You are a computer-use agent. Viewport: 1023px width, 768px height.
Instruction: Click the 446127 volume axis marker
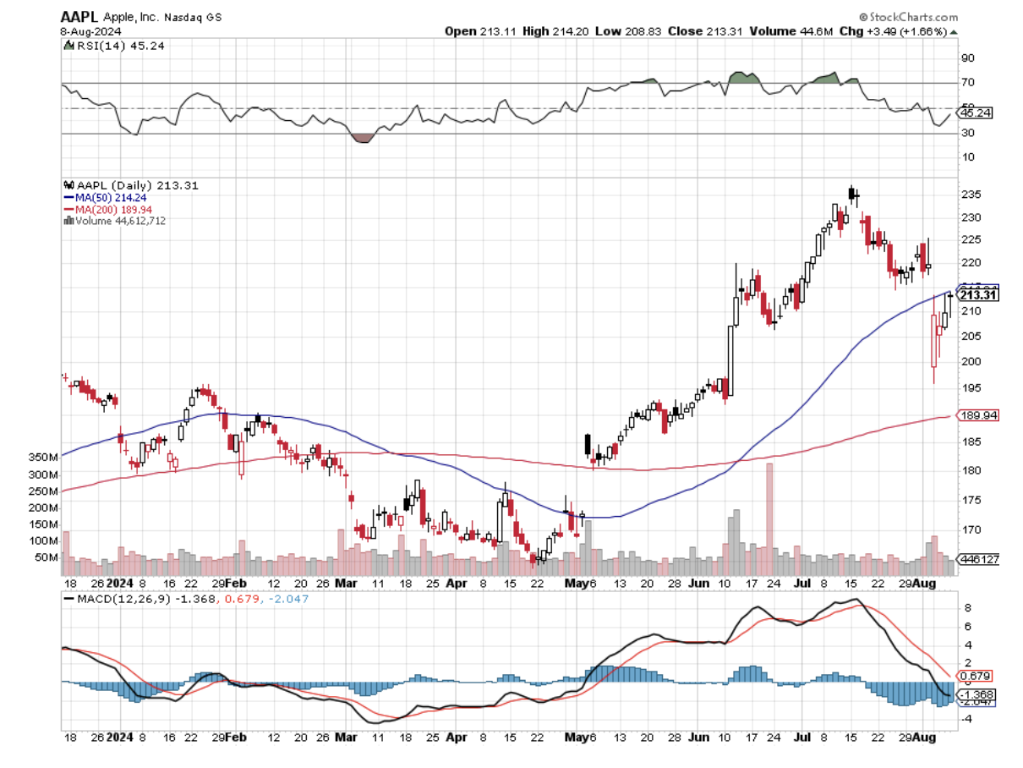[976, 559]
